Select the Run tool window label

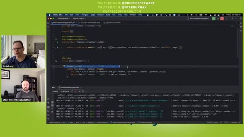pos(53,88)
